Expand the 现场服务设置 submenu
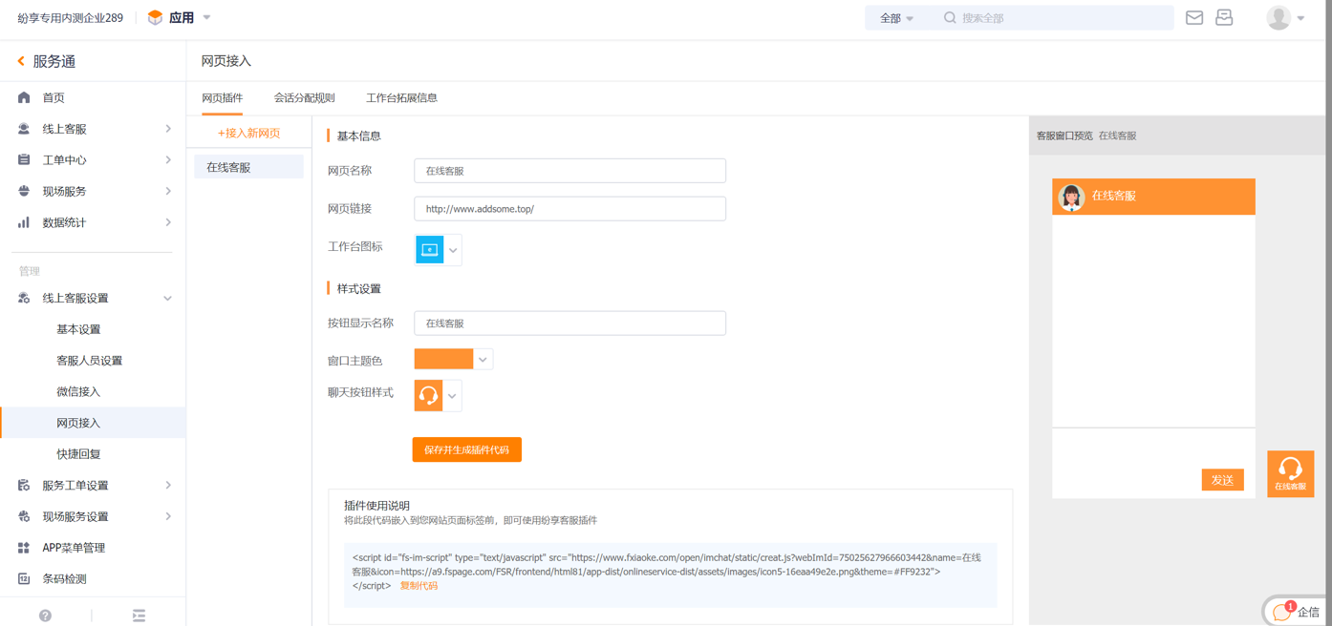Screen dimensions: 1332x626 pos(168,516)
